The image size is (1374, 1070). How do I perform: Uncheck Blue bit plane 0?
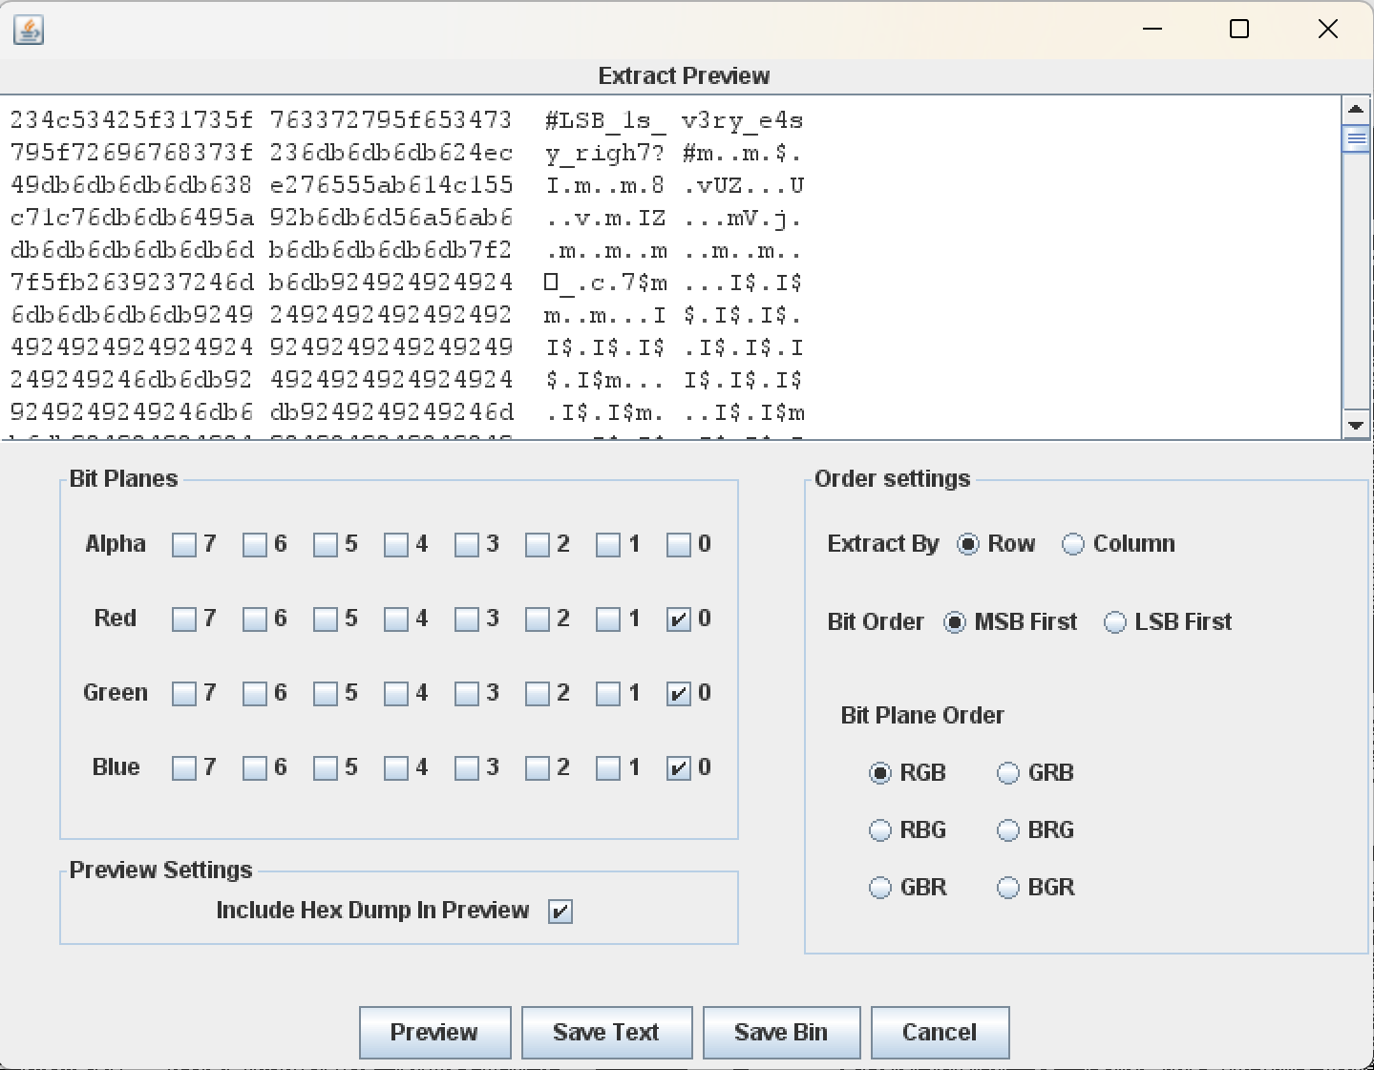point(679,768)
